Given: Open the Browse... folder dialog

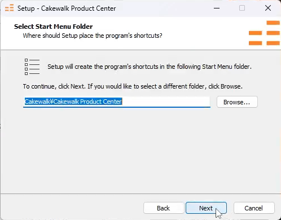Looking at the screenshot, I should click(x=237, y=102).
